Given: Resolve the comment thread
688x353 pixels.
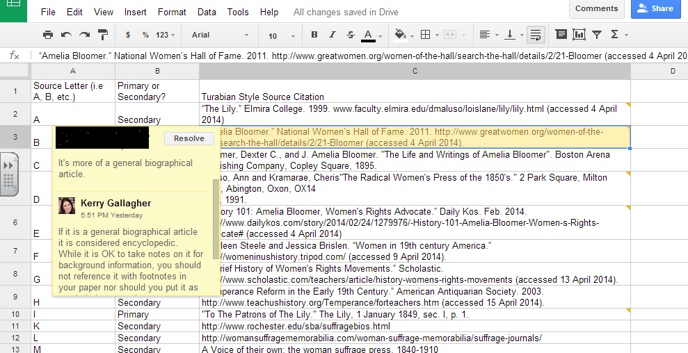Looking at the screenshot, I should pos(189,138).
